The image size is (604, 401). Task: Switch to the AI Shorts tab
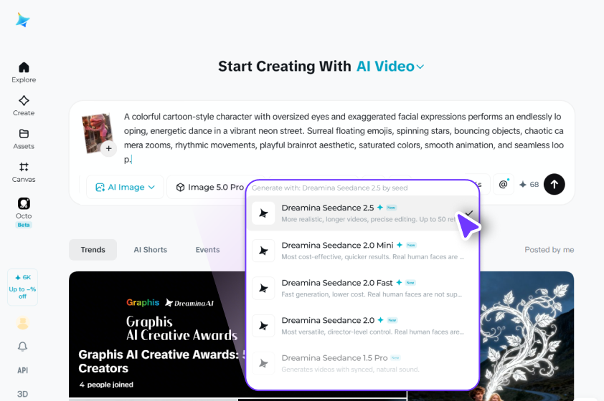click(x=150, y=250)
